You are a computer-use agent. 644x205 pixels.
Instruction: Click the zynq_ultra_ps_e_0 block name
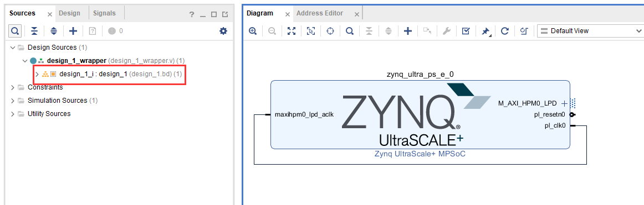click(420, 75)
